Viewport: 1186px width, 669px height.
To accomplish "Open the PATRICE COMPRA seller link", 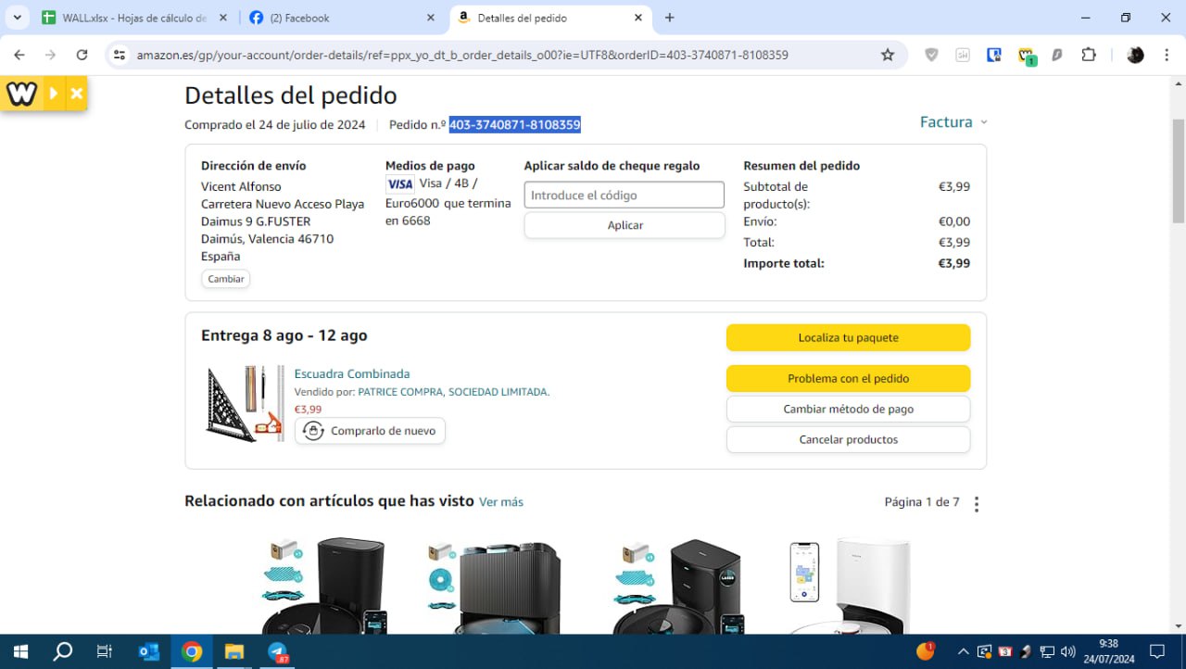I will [x=454, y=392].
